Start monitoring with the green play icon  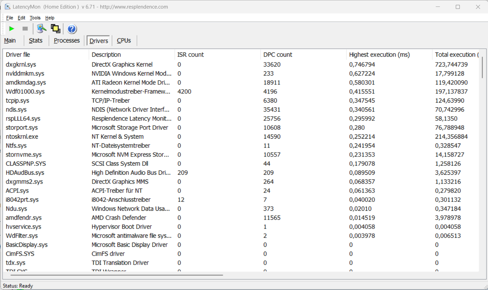[x=12, y=29]
